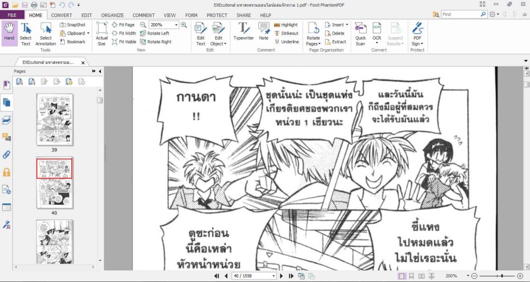
Task: Switch to single page view mode
Action: pyautogui.click(x=402, y=276)
